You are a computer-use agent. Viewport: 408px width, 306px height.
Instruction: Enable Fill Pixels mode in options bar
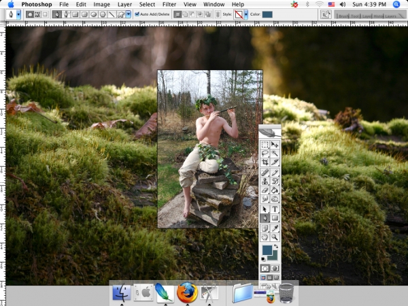pyautogui.click(x=45, y=14)
